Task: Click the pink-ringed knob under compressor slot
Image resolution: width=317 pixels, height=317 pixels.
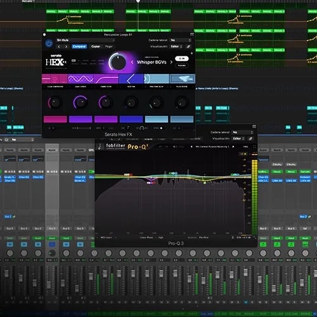Action: tap(55, 103)
